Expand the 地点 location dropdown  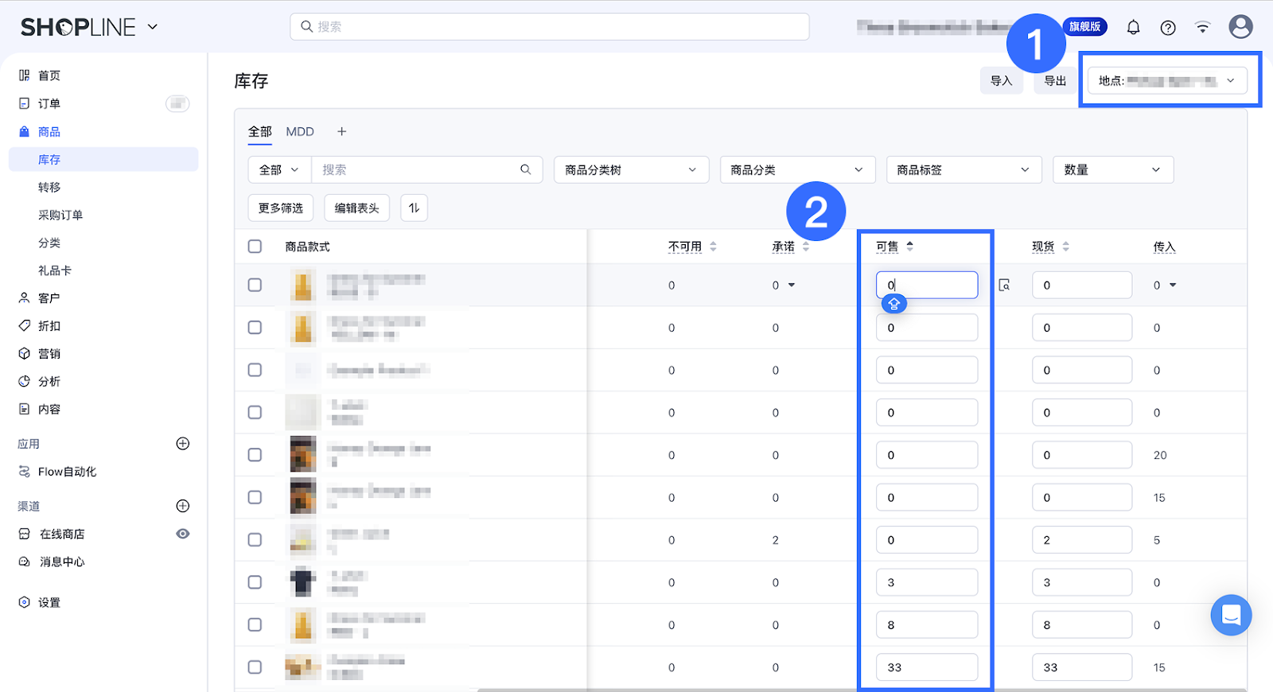tap(1167, 81)
